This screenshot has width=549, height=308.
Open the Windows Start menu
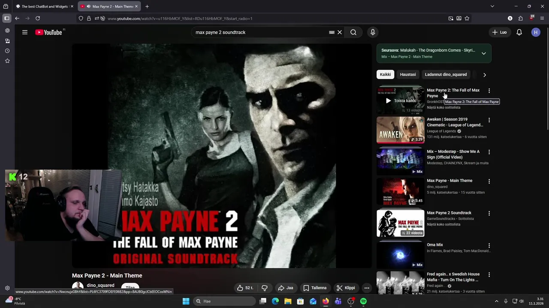186,301
